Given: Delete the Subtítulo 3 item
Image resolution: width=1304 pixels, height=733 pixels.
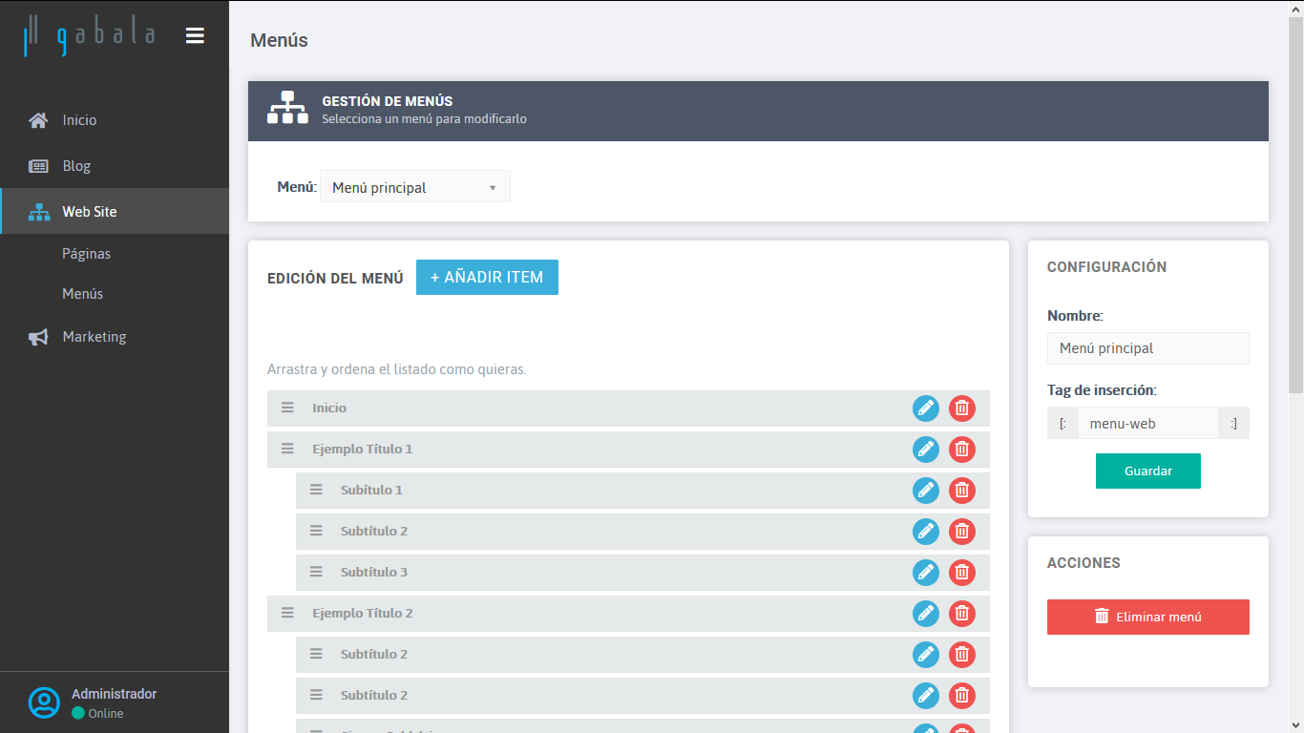Looking at the screenshot, I should (962, 573).
